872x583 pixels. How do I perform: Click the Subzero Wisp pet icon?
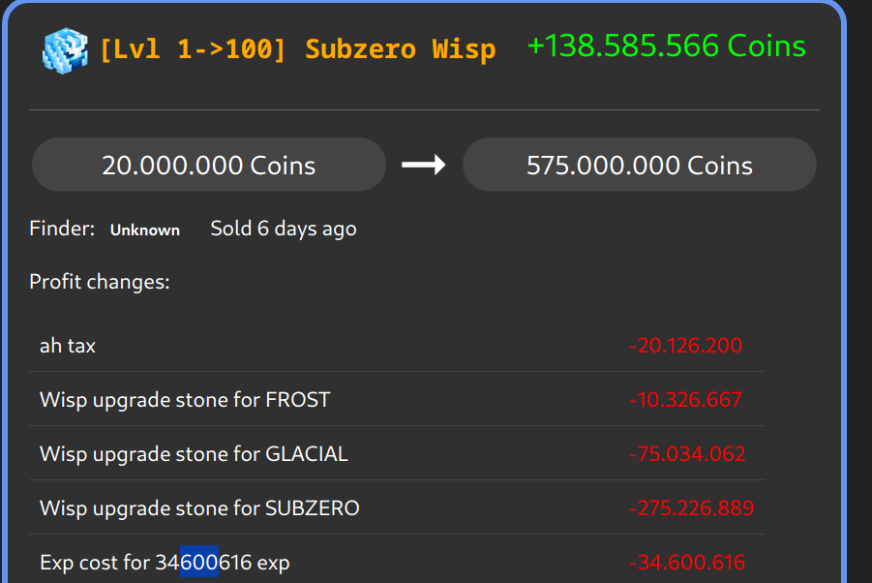pos(65,49)
